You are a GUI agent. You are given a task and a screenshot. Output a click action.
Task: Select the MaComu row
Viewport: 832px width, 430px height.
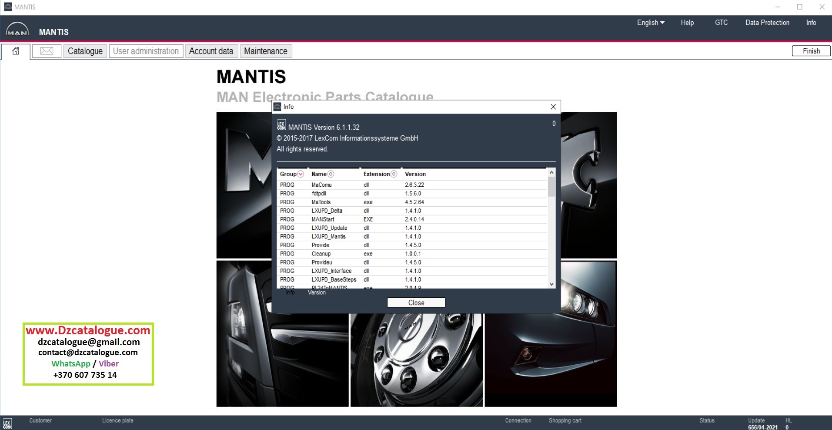[412, 185]
